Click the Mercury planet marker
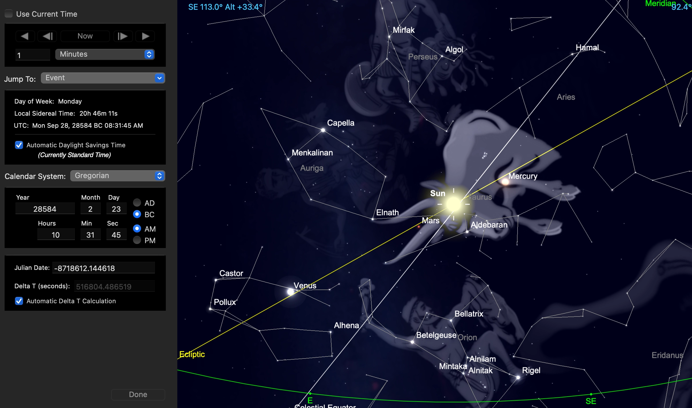 pyautogui.click(x=505, y=182)
